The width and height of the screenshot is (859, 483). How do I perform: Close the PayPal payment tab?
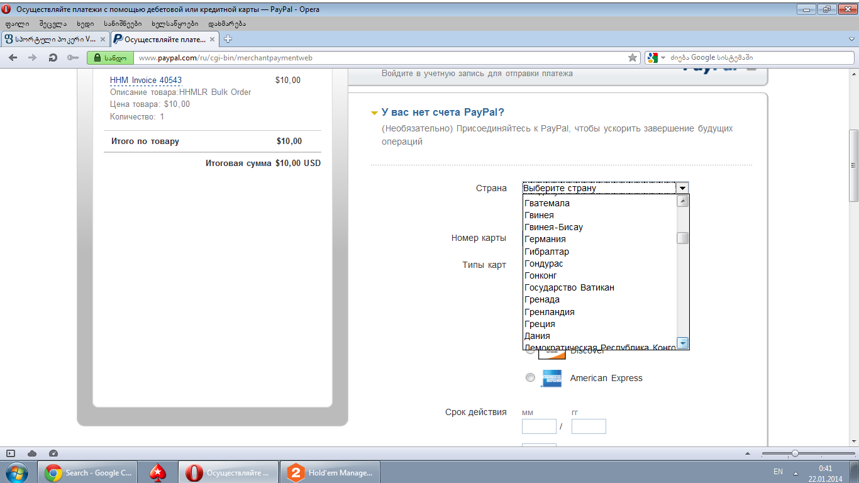[x=212, y=39]
